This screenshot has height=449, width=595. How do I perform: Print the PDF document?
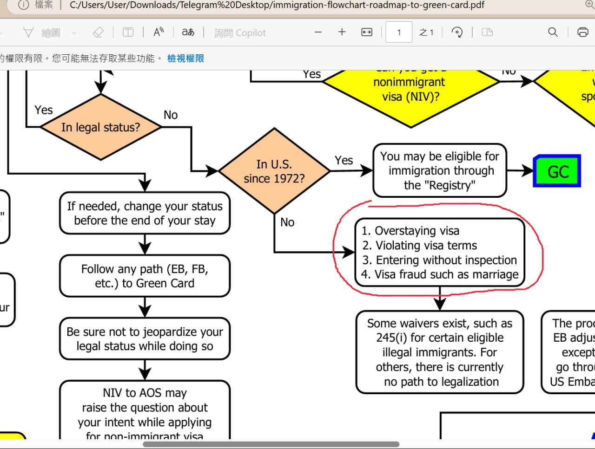click(x=582, y=33)
